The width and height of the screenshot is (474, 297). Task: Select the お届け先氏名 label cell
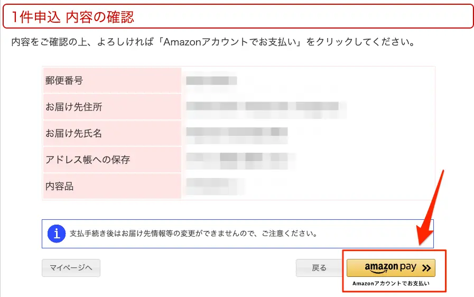click(111, 133)
